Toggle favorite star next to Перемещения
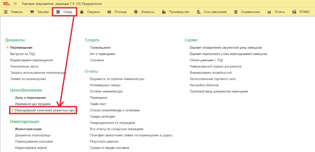The height and width of the screenshot is (152, 315). pos(7,48)
